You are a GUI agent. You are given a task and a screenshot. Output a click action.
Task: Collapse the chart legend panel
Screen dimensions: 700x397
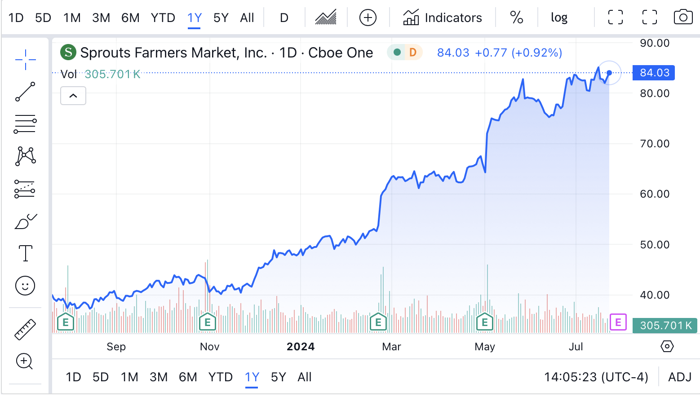pos(73,96)
